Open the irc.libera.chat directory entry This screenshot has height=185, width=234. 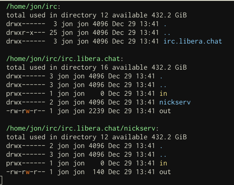click(193, 41)
